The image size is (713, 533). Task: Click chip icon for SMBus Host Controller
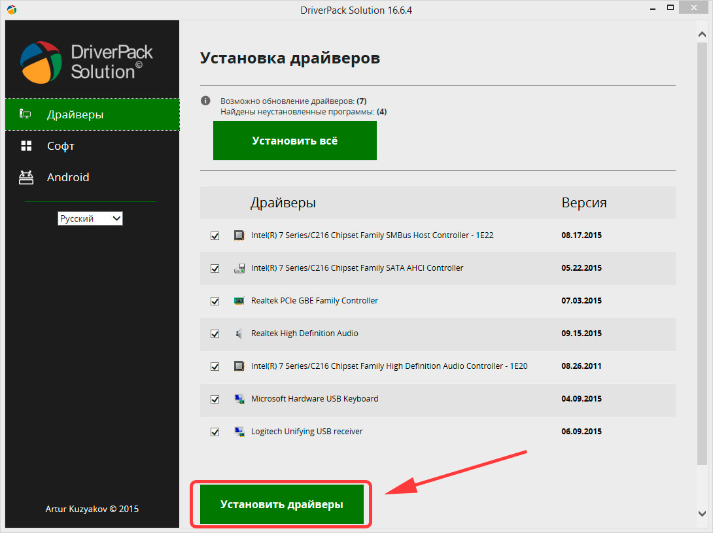[239, 235]
